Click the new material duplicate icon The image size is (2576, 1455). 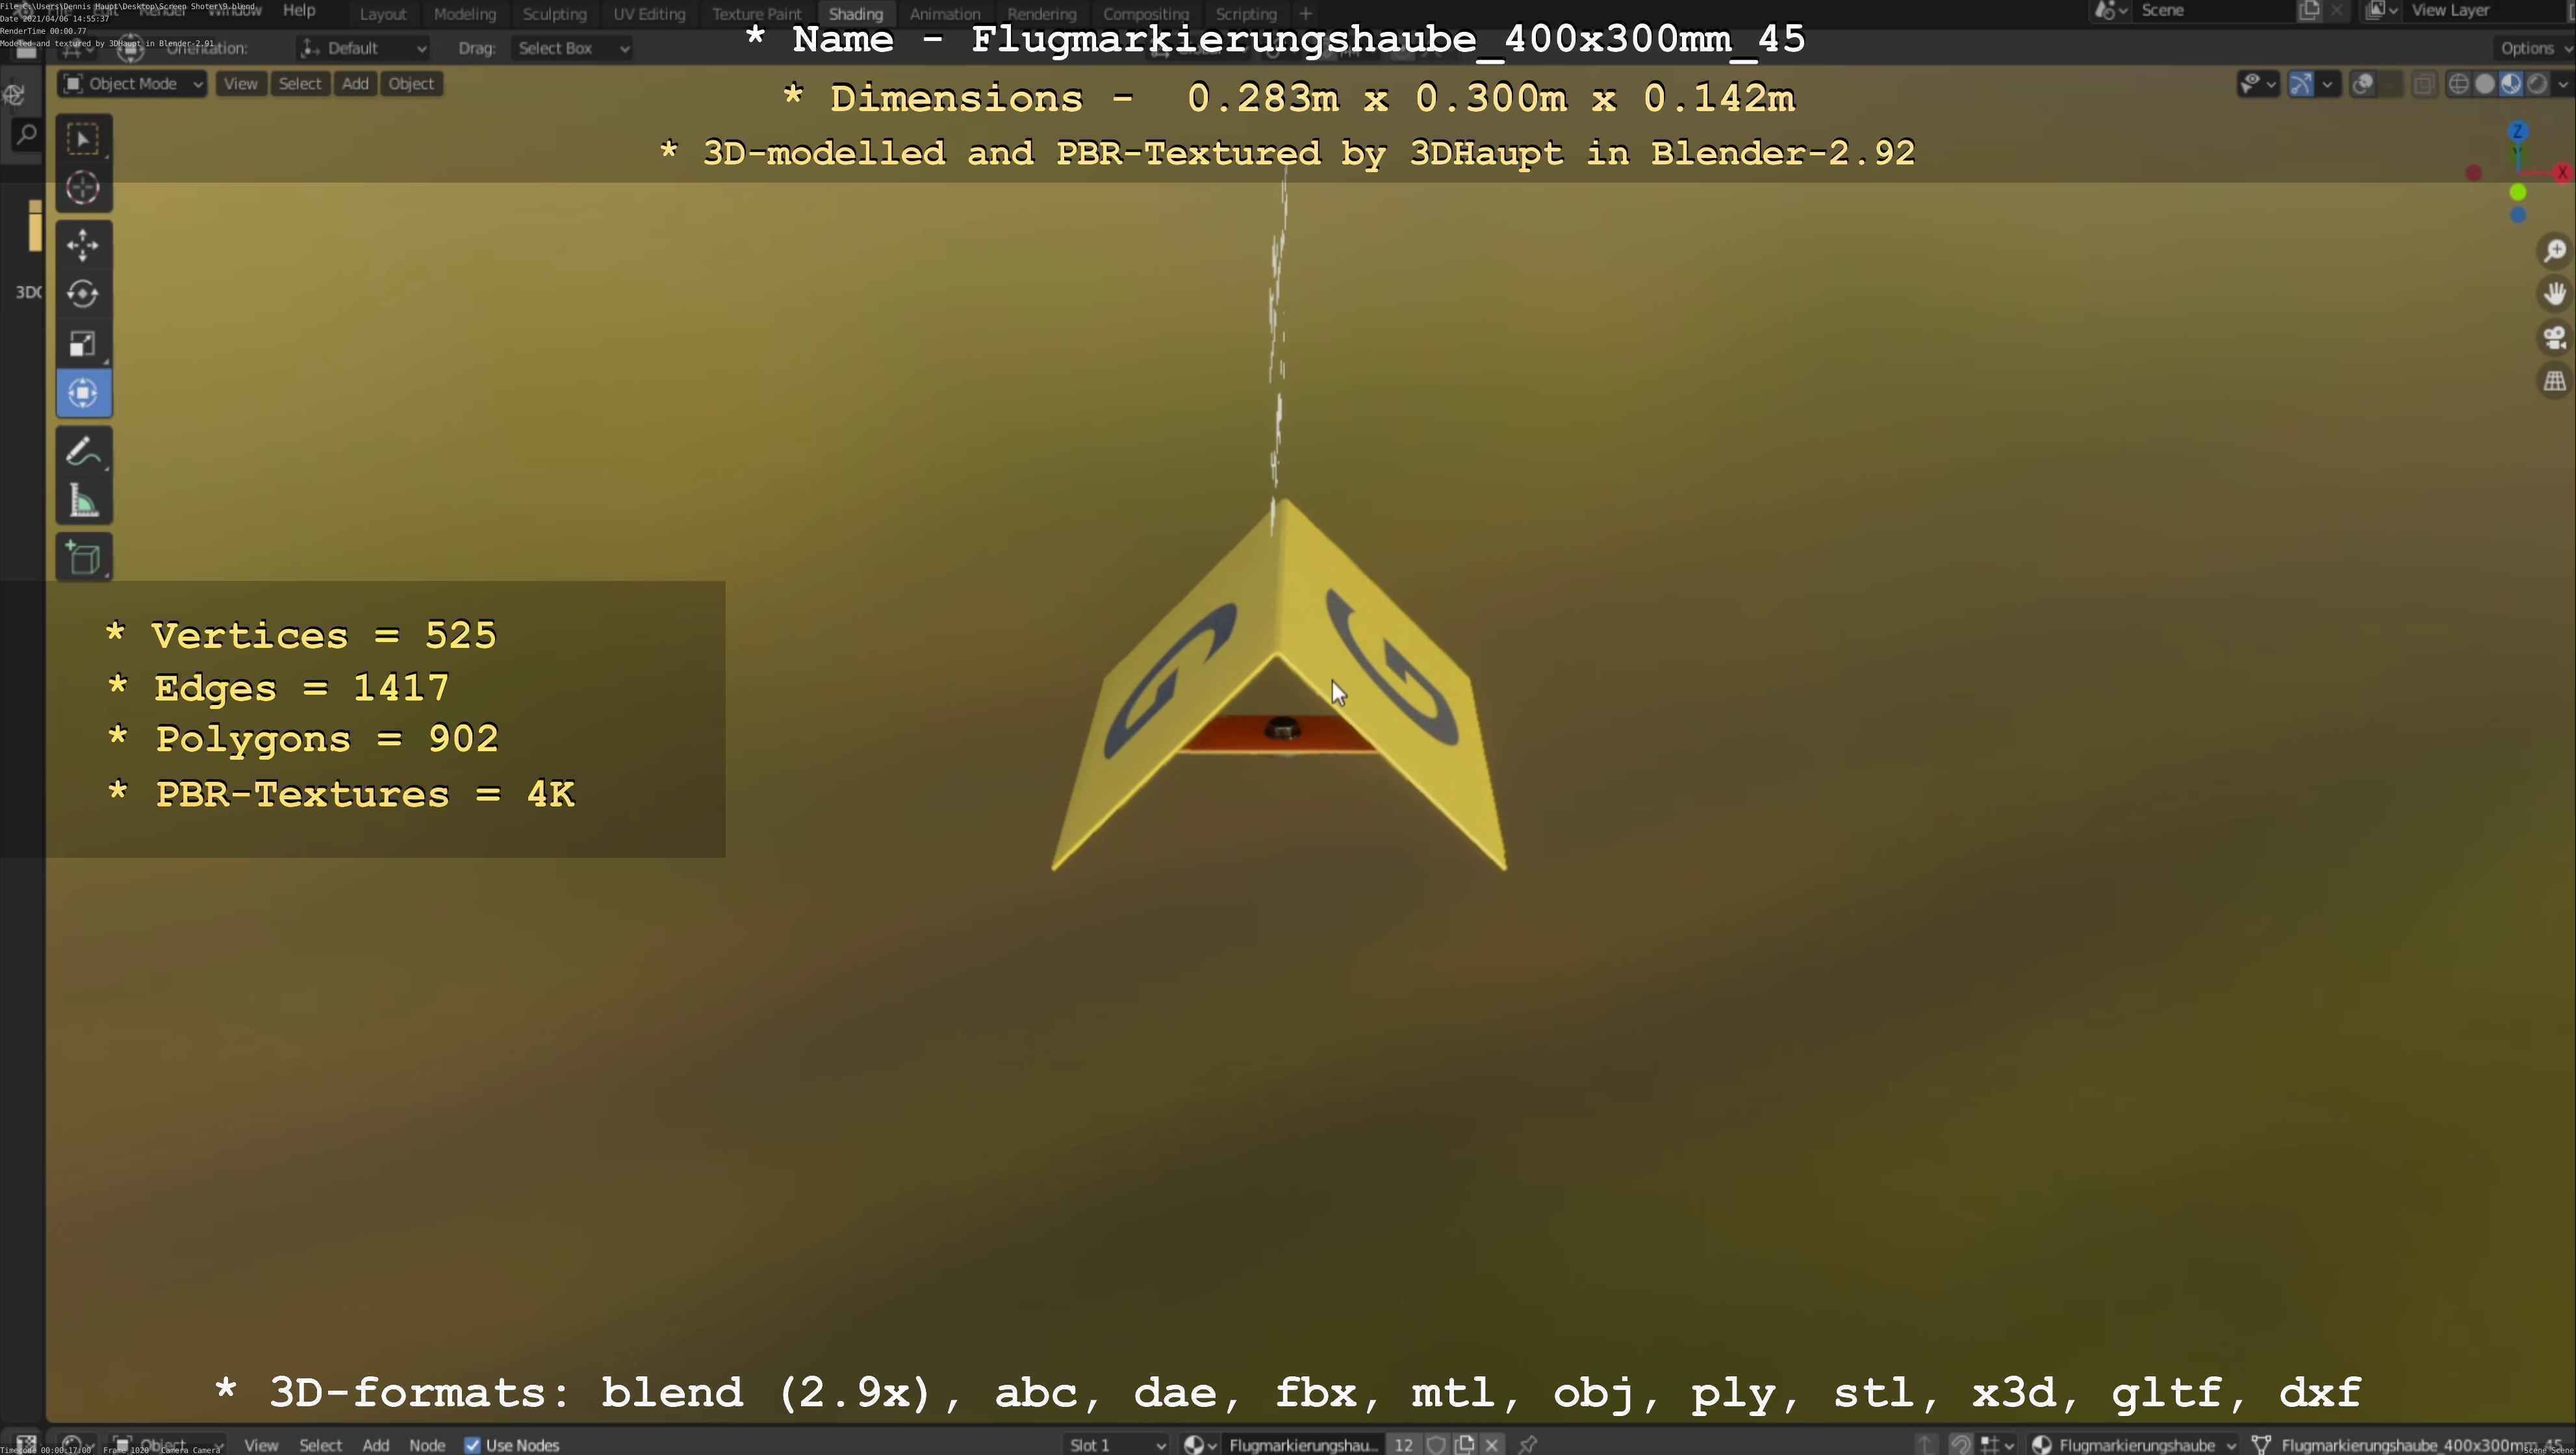(x=1465, y=1444)
